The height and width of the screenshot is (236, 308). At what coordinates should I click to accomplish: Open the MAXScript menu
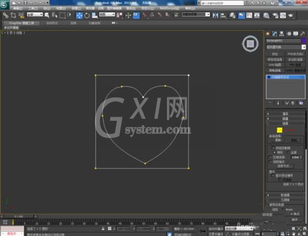click(169, 8)
